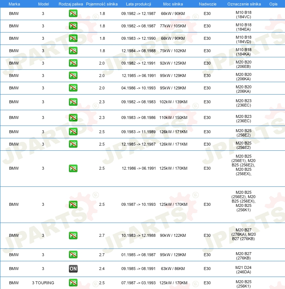
Task: Click the 2.4 engine capacity cell
Action: pos(102,269)
